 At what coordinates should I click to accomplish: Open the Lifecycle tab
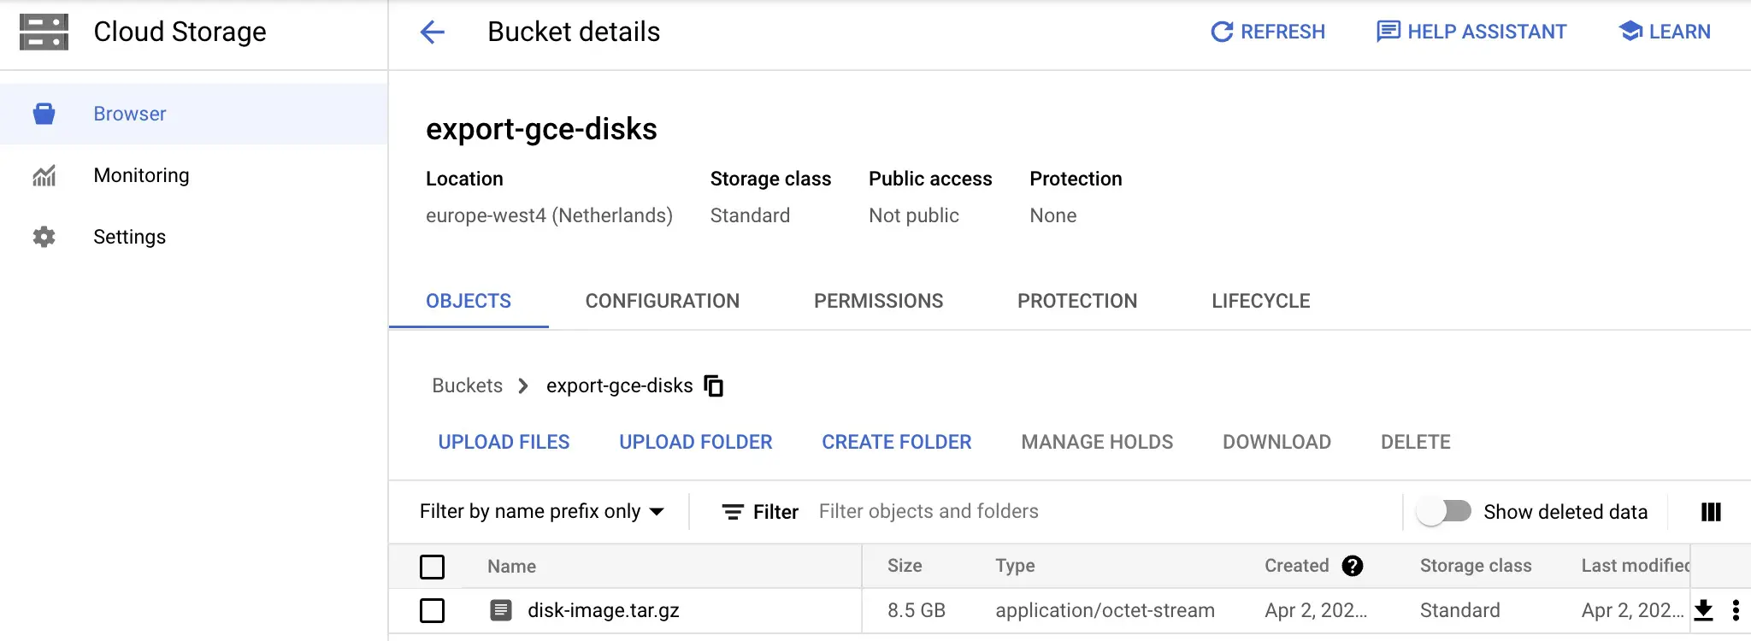[x=1261, y=301]
